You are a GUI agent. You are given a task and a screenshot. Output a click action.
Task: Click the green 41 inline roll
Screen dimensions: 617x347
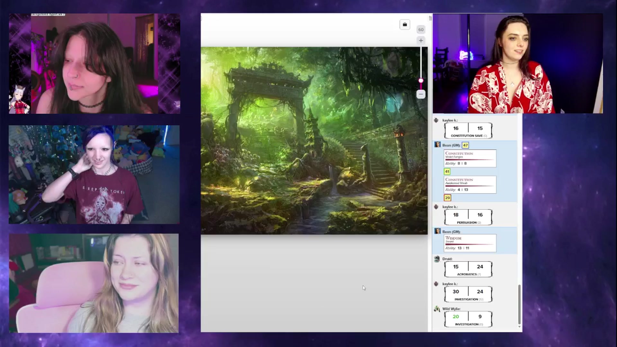[x=447, y=172]
